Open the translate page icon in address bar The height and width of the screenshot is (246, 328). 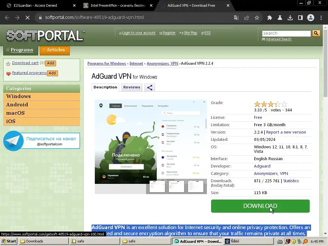pos(236,18)
